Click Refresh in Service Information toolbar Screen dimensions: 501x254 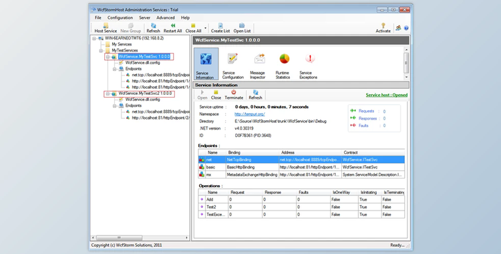[x=255, y=95]
